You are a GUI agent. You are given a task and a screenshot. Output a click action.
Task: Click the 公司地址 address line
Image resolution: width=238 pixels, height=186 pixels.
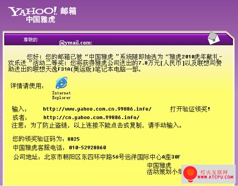[97, 157]
